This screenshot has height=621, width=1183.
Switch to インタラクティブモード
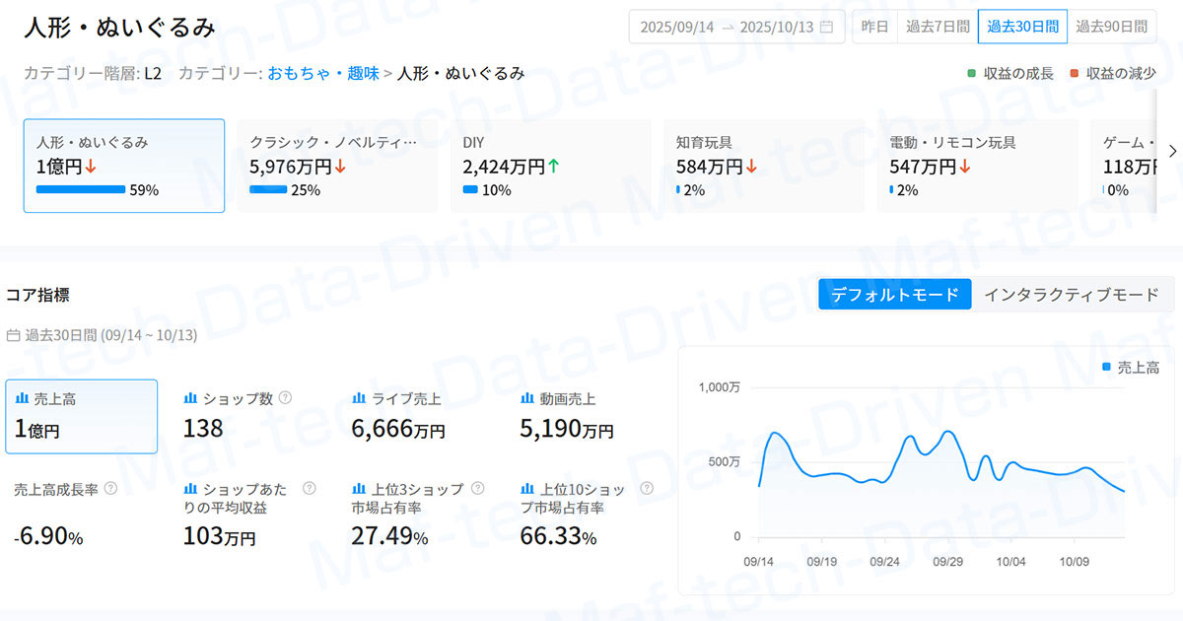pyautogui.click(x=1071, y=295)
